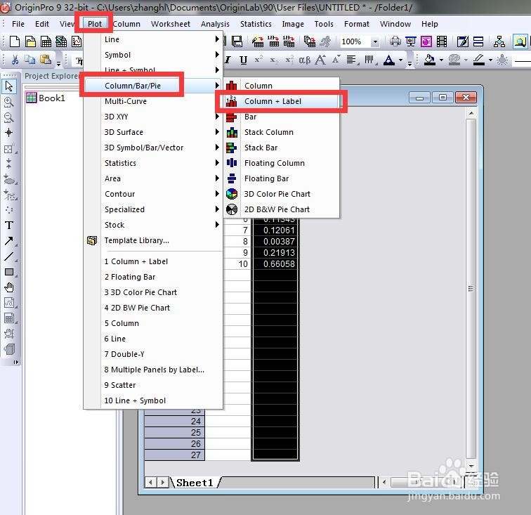Select the Arrow drawing tool
This screenshot has height=515, width=531.
(x=9, y=241)
